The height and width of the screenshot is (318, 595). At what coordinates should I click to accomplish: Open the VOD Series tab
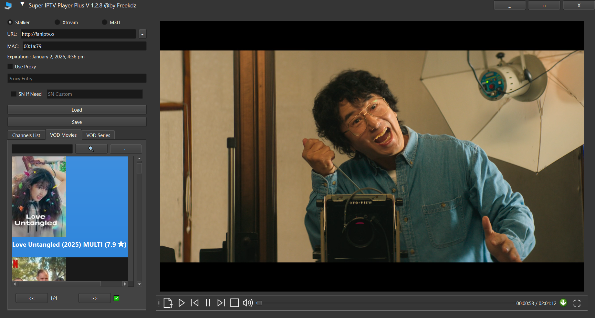tap(98, 135)
